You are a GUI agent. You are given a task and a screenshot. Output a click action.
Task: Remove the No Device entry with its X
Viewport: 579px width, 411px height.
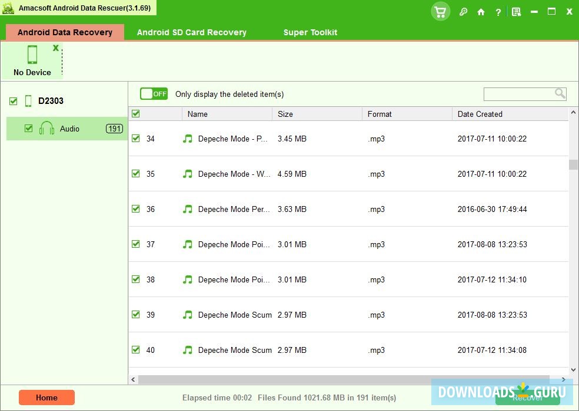(56, 48)
